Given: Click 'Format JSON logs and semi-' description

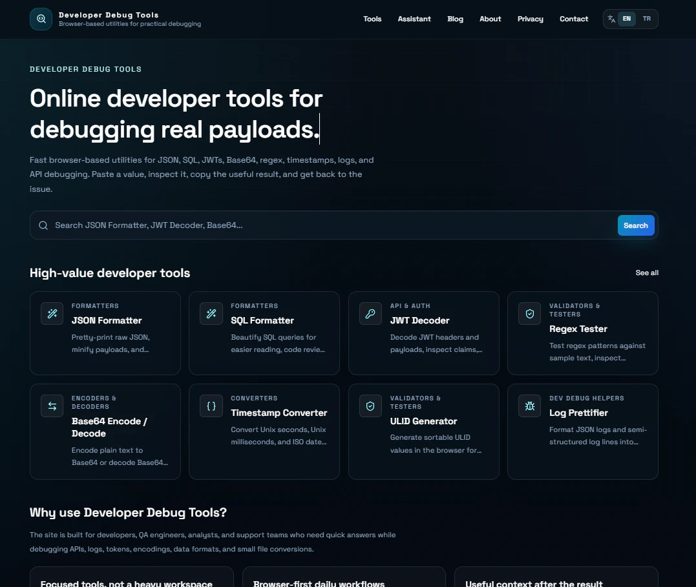Looking at the screenshot, I should pos(598,429).
